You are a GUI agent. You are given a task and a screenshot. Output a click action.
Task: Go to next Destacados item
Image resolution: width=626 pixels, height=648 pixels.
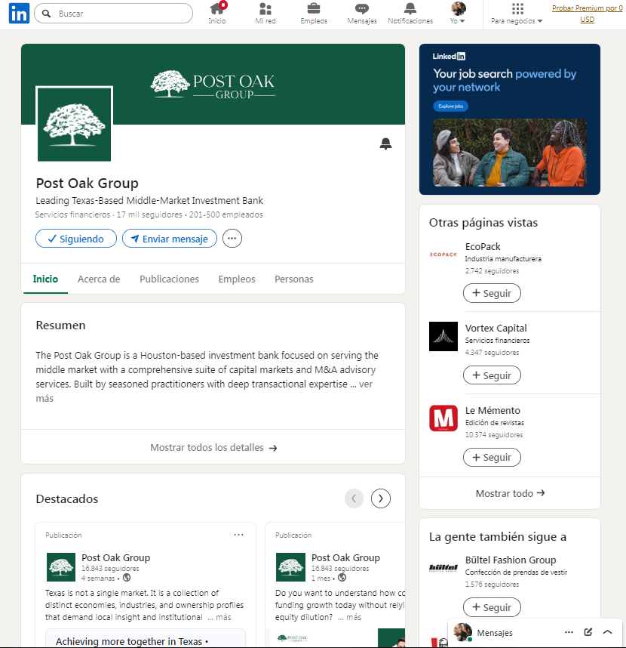[x=380, y=498]
